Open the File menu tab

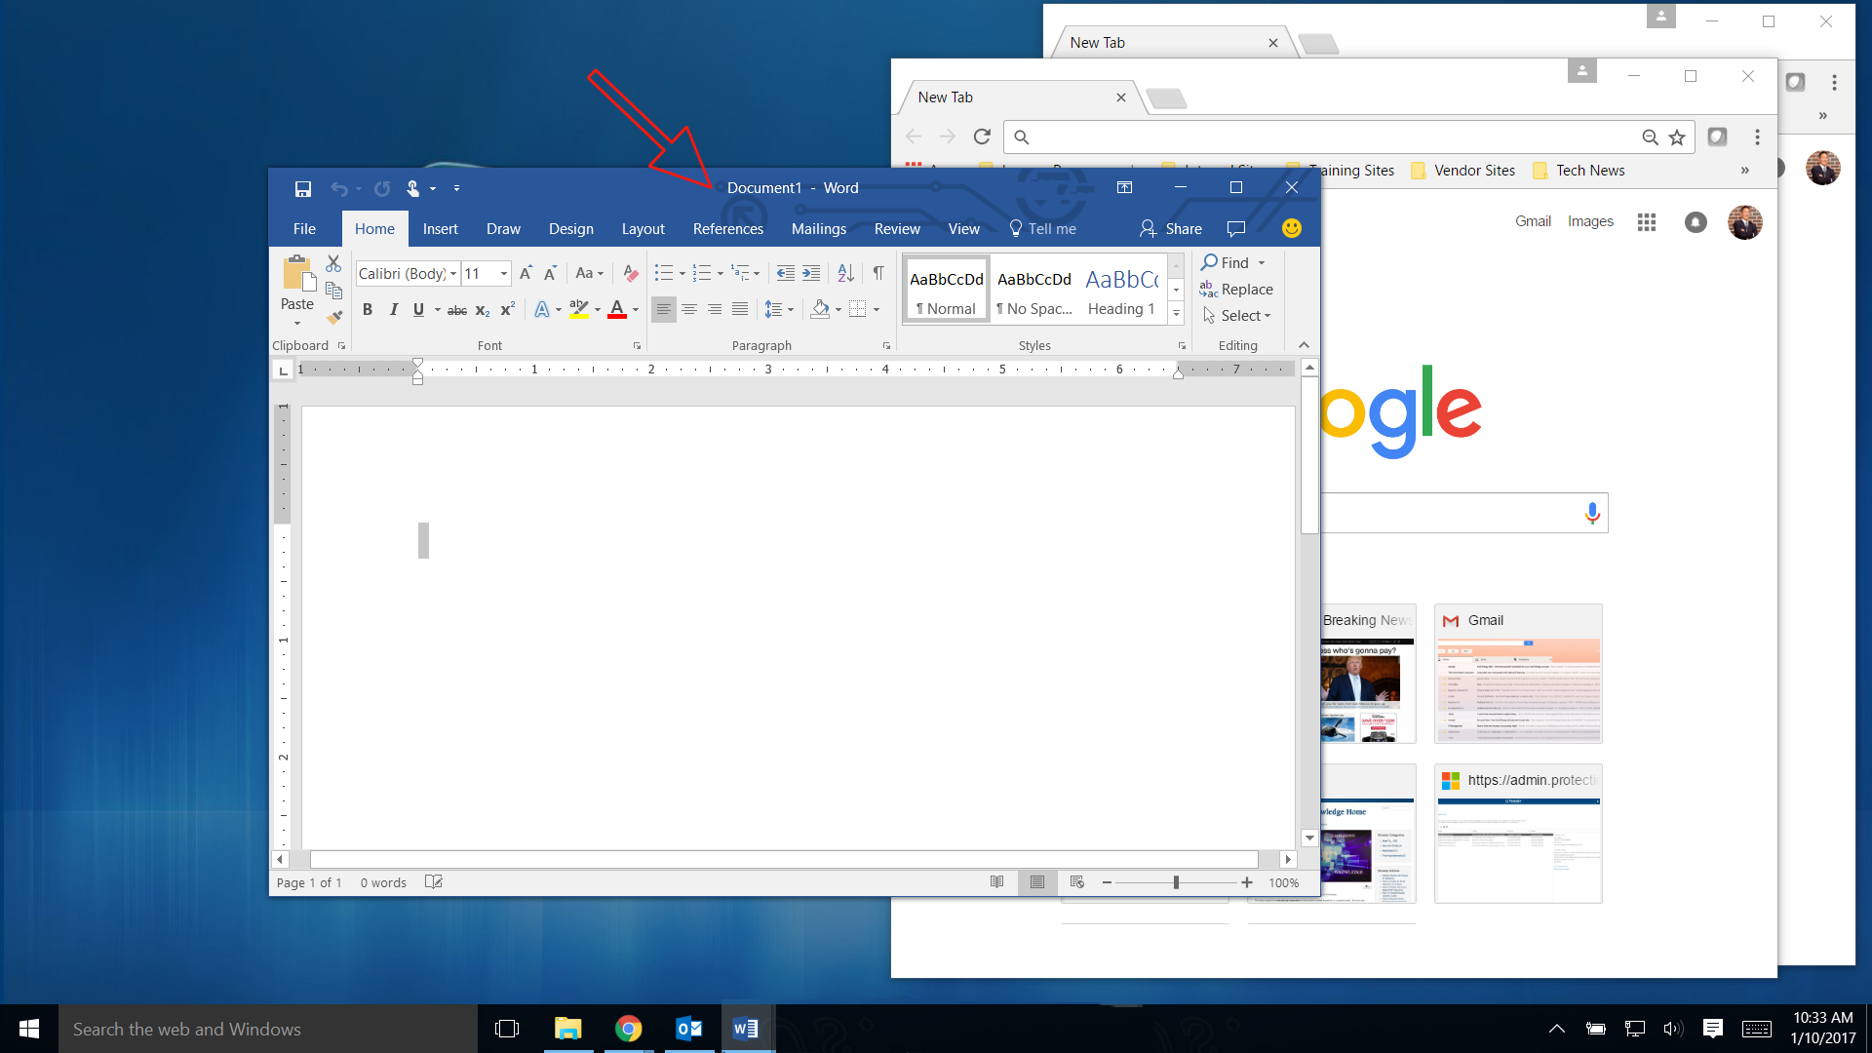304,229
